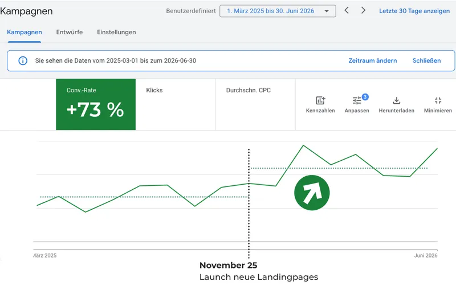Screen dimensions: 456x285
Task: Switch to the Entwürfe tab
Action: (69, 32)
